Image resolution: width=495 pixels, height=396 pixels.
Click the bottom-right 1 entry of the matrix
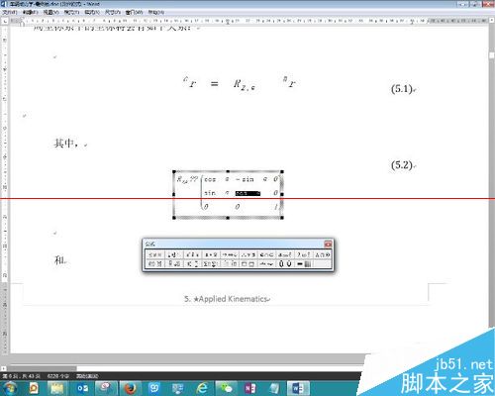click(275, 207)
